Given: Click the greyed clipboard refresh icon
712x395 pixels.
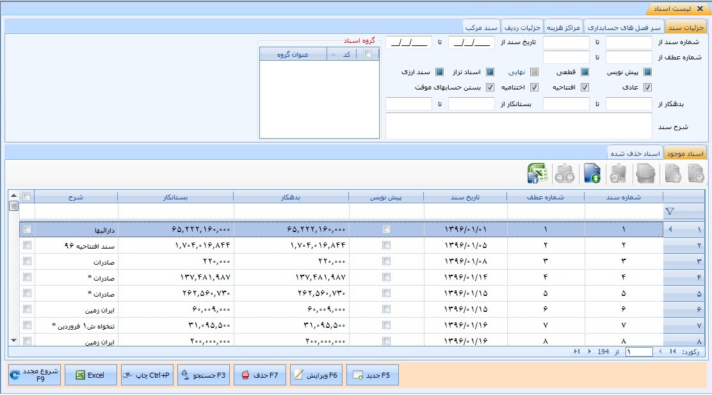Looking at the screenshot, I should [618, 174].
